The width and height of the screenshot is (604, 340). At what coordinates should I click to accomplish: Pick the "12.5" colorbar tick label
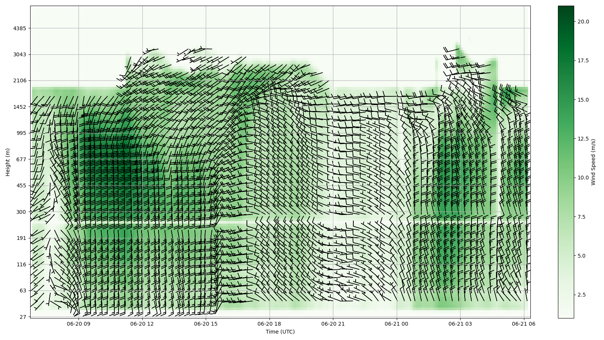click(x=583, y=139)
